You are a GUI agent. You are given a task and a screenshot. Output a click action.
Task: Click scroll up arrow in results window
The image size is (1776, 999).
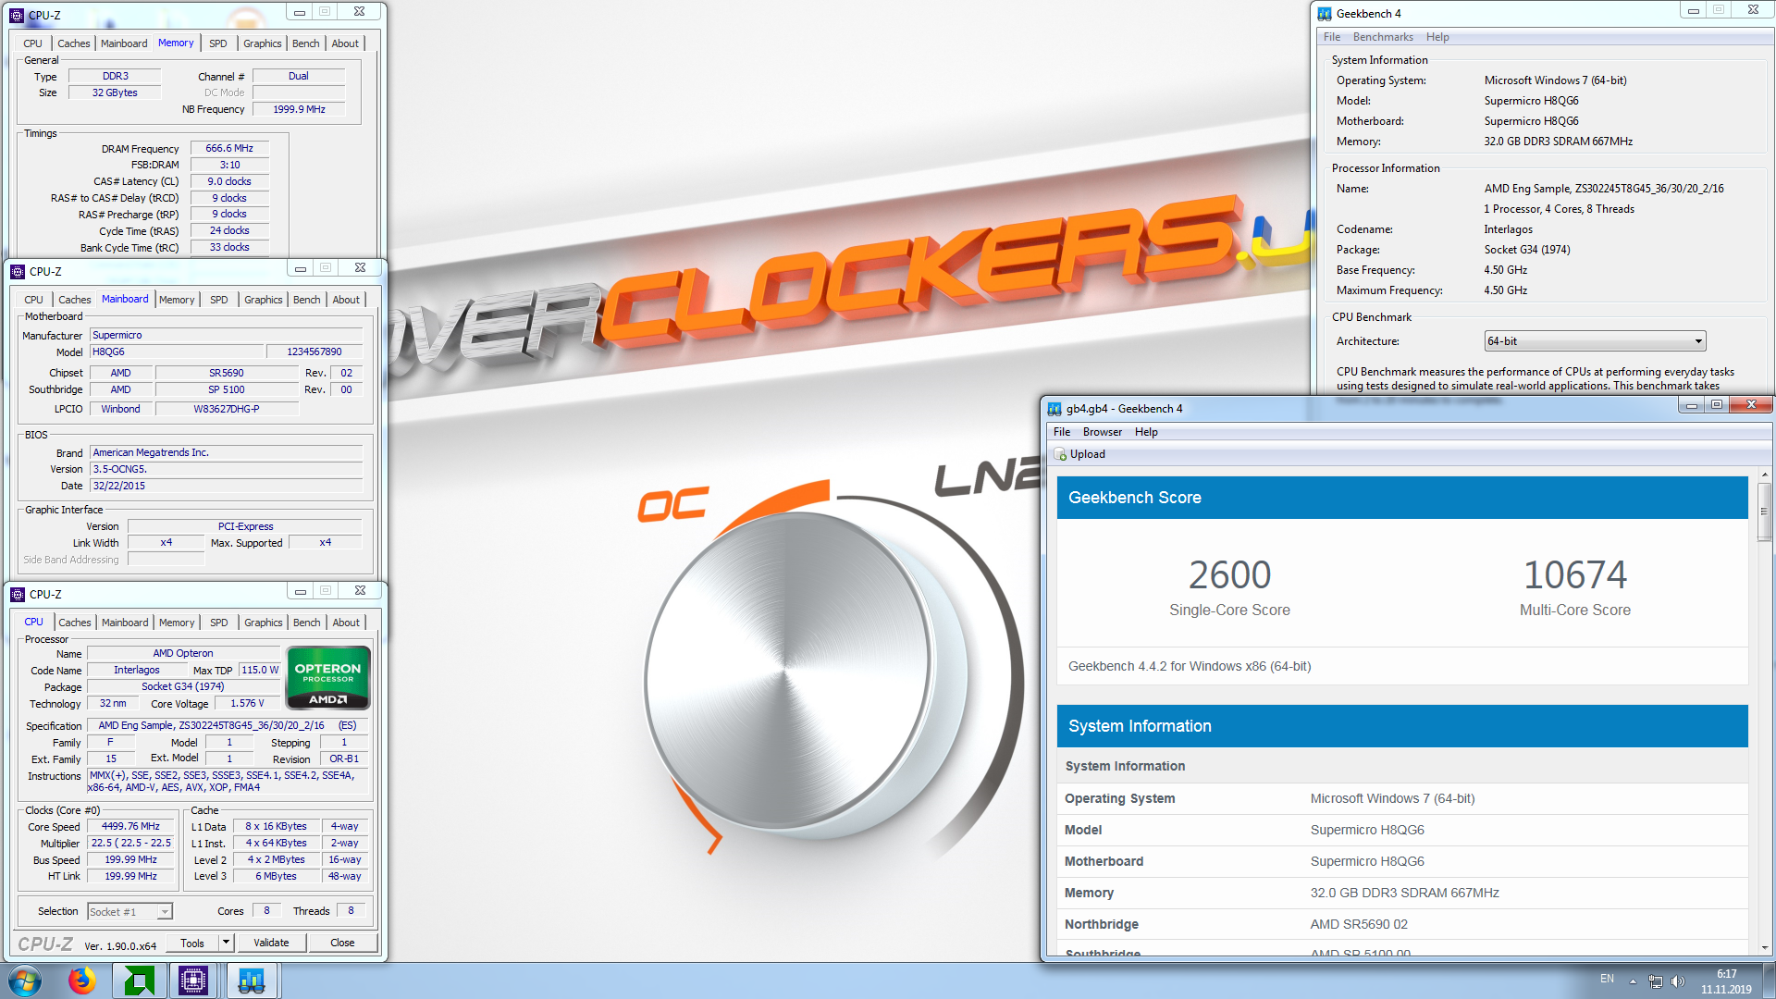1764,475
